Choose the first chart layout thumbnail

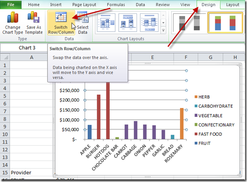(x=106, y=23)
